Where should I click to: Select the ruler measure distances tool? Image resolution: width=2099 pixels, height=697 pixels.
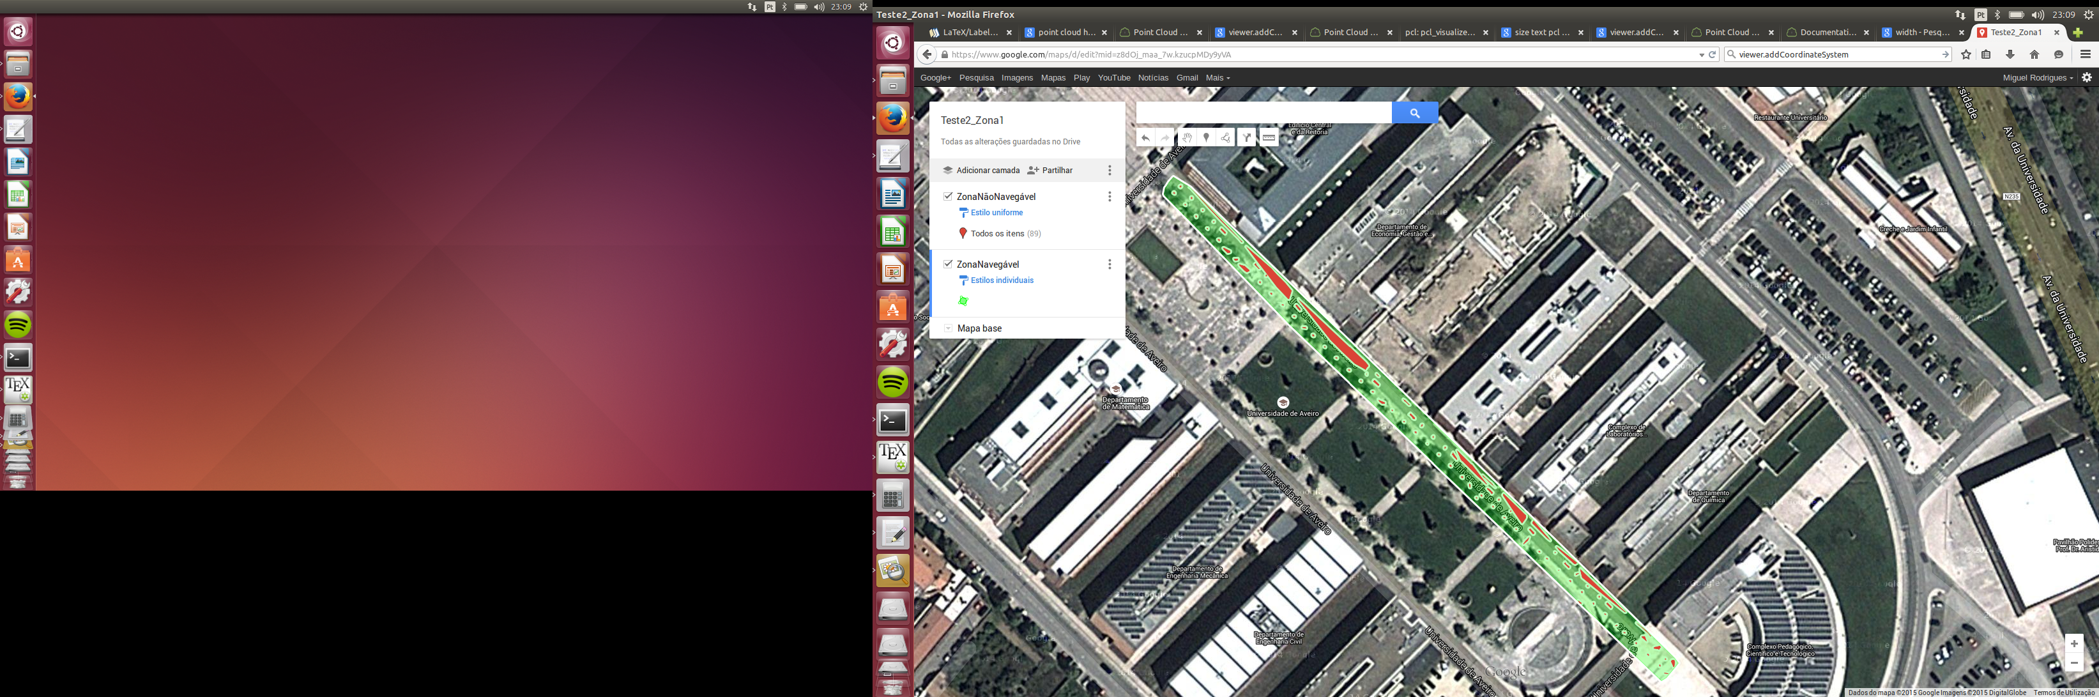1269,138
